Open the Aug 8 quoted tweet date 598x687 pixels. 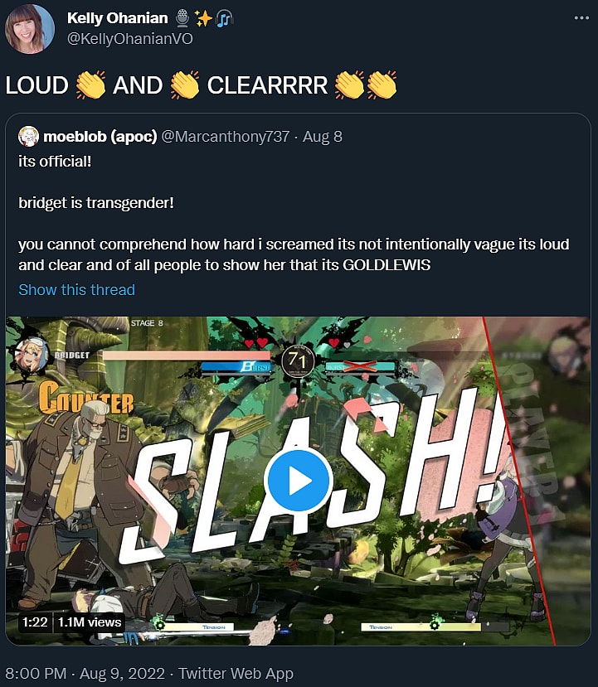click(x=323, y=137)
